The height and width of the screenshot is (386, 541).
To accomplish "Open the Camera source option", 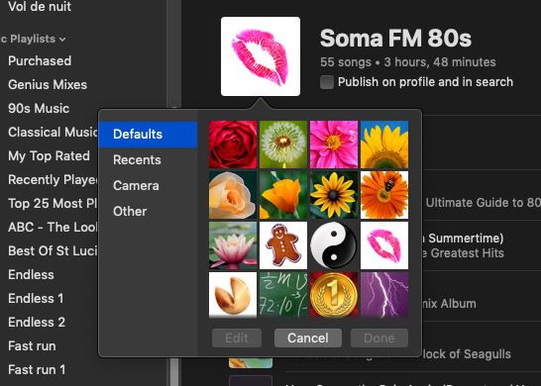I will pyautogui.click(x=136, y=186).
